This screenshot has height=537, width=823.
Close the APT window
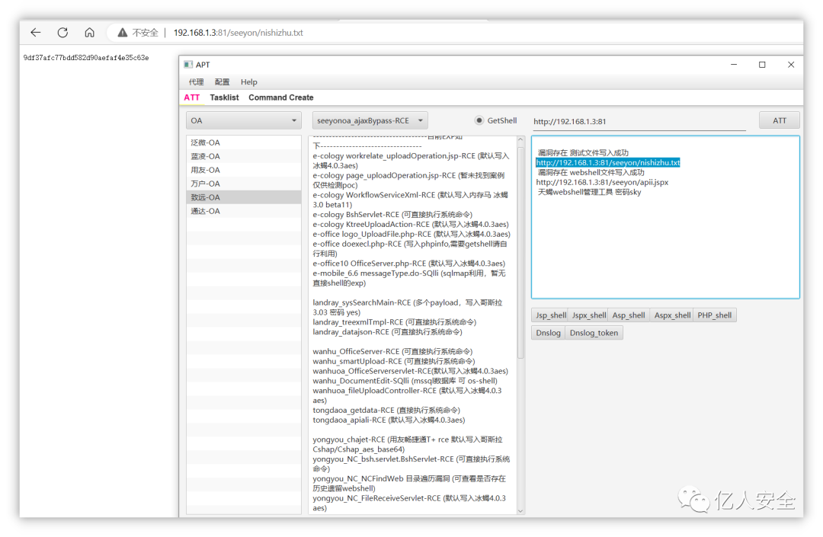click(x=791, y=65)
